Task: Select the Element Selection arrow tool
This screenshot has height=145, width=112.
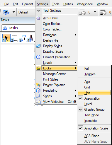Action: click(x=6, y=38)
